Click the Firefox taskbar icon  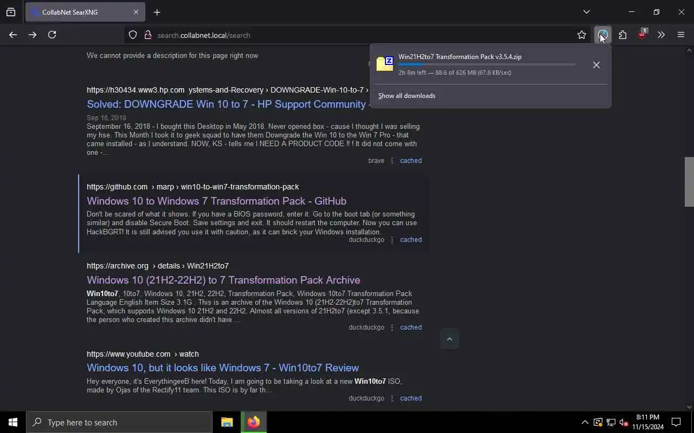tap(253, 422)
